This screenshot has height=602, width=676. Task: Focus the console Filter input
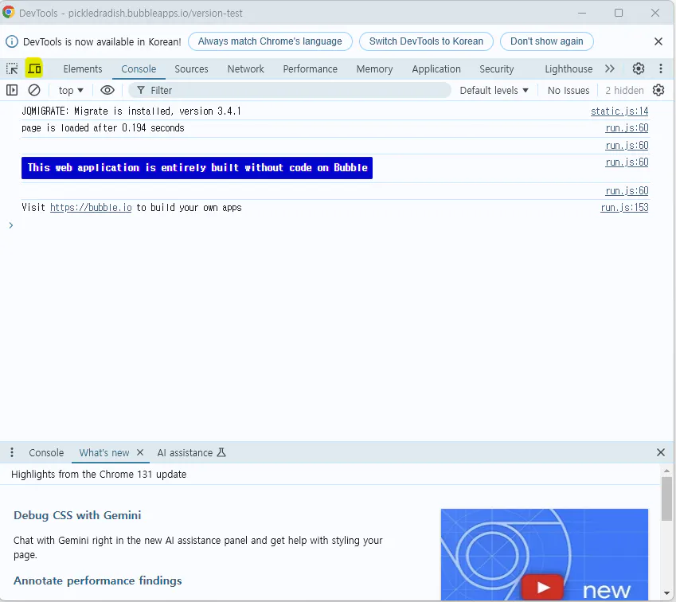(290, 90)
